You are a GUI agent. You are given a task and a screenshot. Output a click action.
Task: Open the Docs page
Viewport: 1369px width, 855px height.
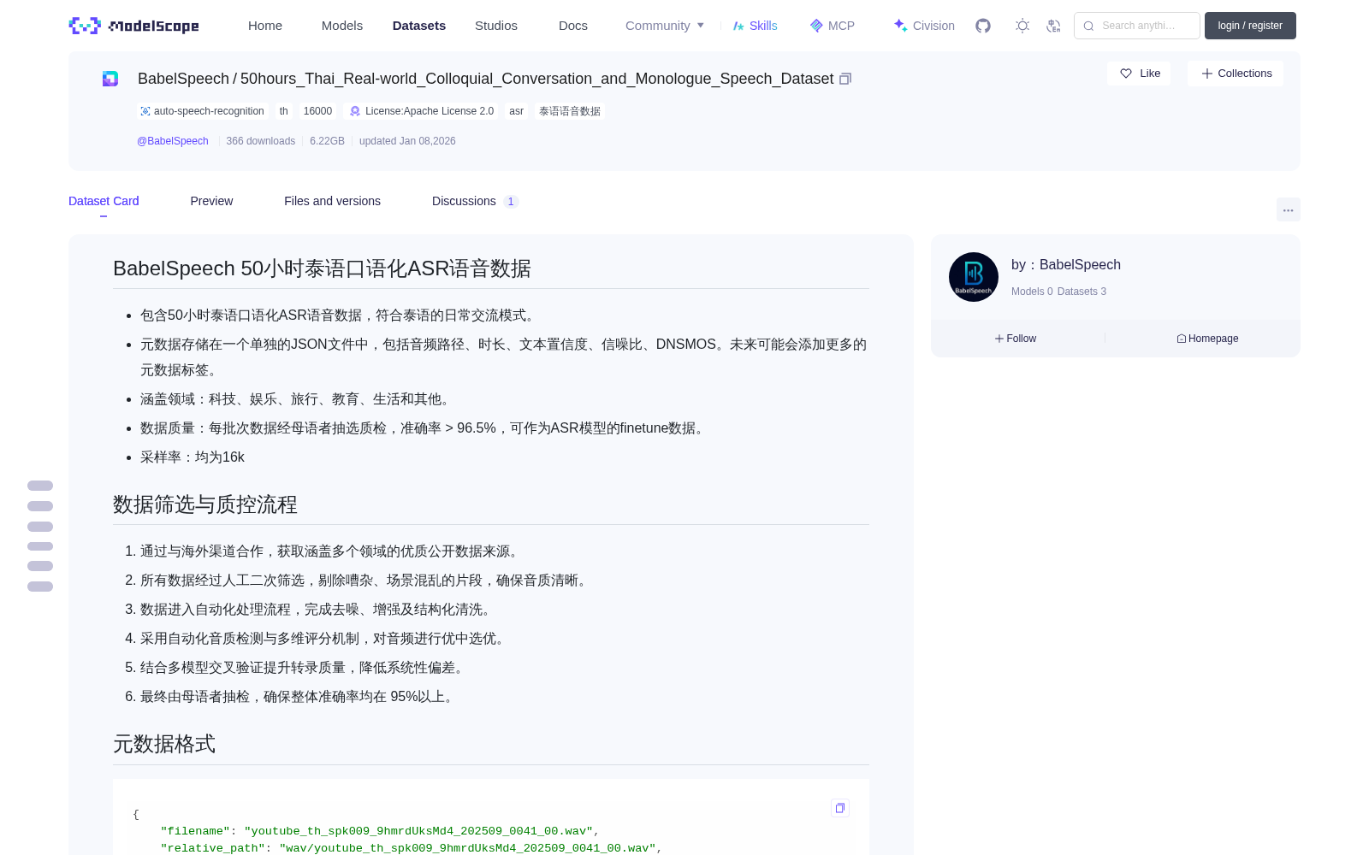tap(573, 26)
